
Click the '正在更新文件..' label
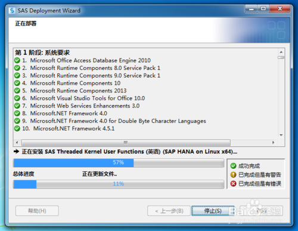click(x=100, y=174)
